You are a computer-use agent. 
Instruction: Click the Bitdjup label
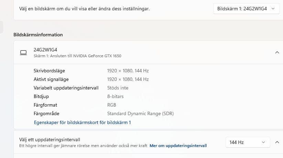pos(41,96)
